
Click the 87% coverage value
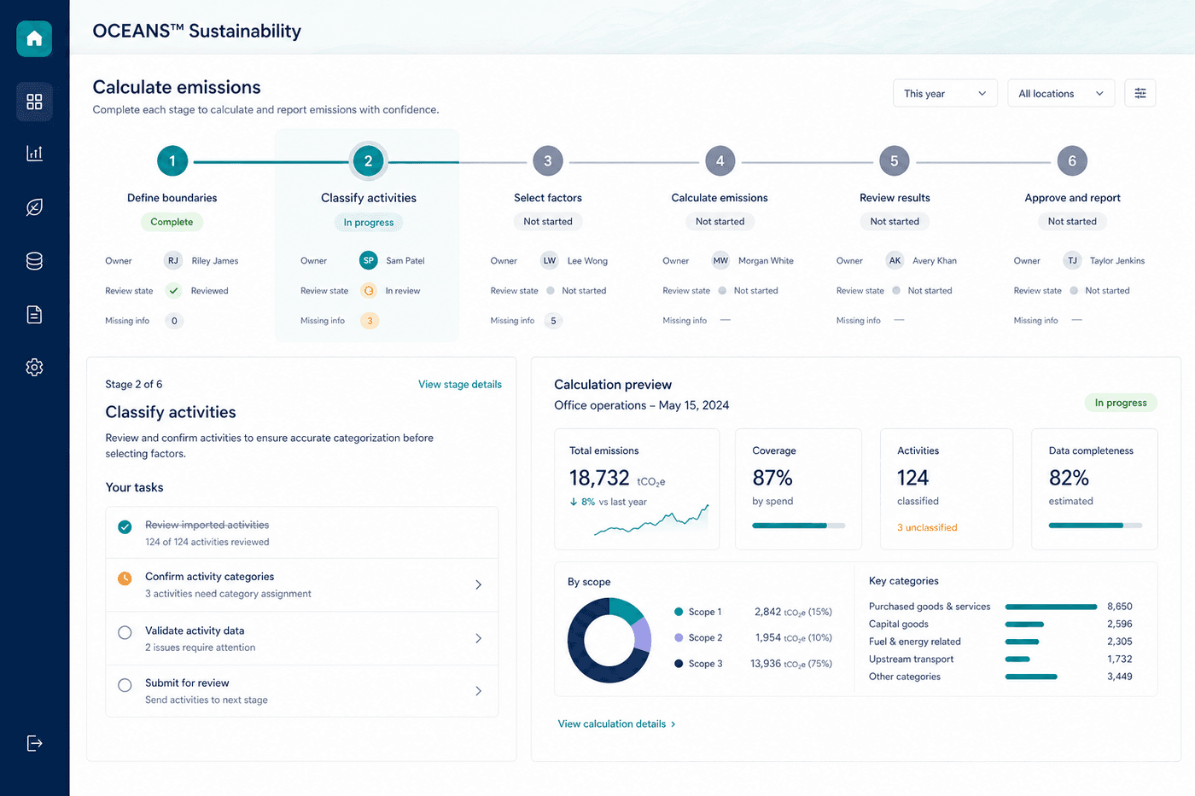coord(772,478)
